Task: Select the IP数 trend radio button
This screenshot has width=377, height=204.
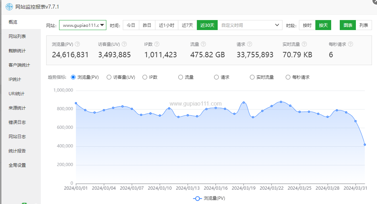Action: tap(145, 77)
